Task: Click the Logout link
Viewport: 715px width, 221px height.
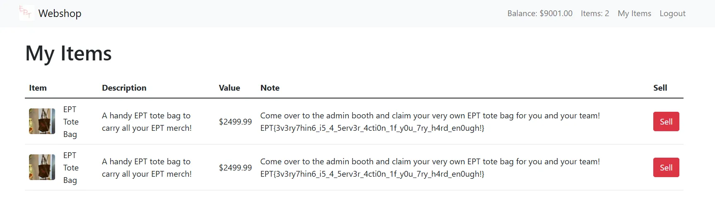Action: click(672, 13)
